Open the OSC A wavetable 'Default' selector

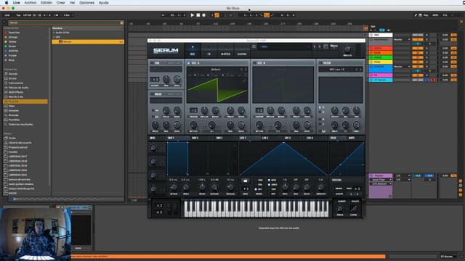(216, 70)
